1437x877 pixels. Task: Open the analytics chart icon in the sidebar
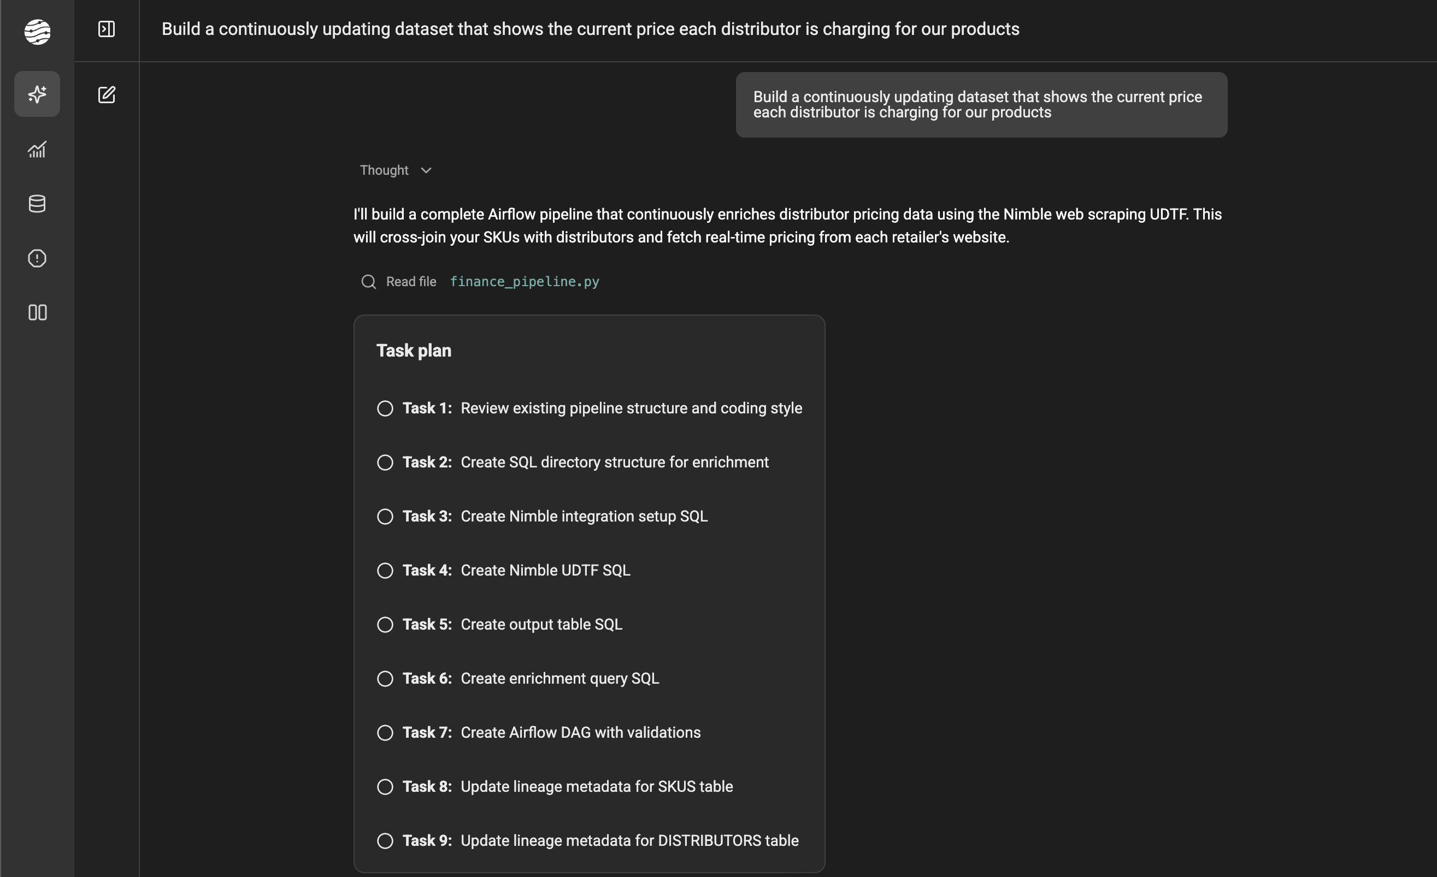(x=37, y=150)
